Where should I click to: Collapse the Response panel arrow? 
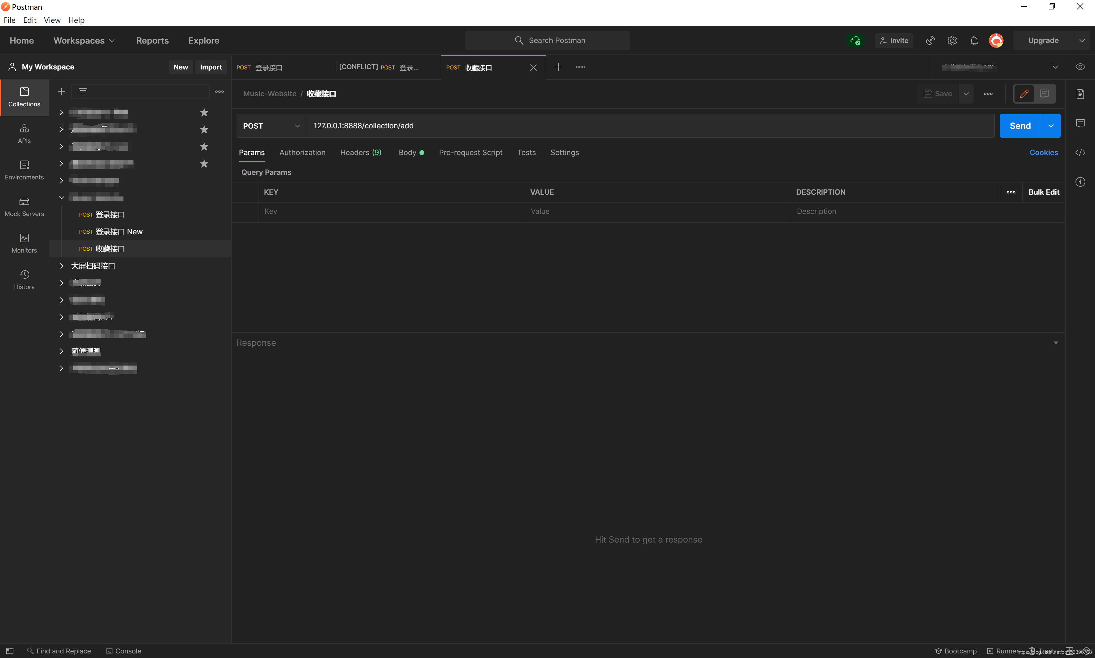pos(1056,343)
